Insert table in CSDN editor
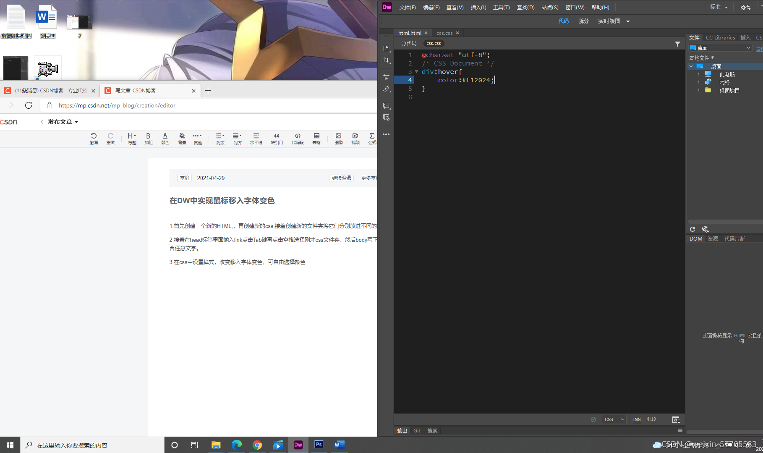 (x=316, y=138)
